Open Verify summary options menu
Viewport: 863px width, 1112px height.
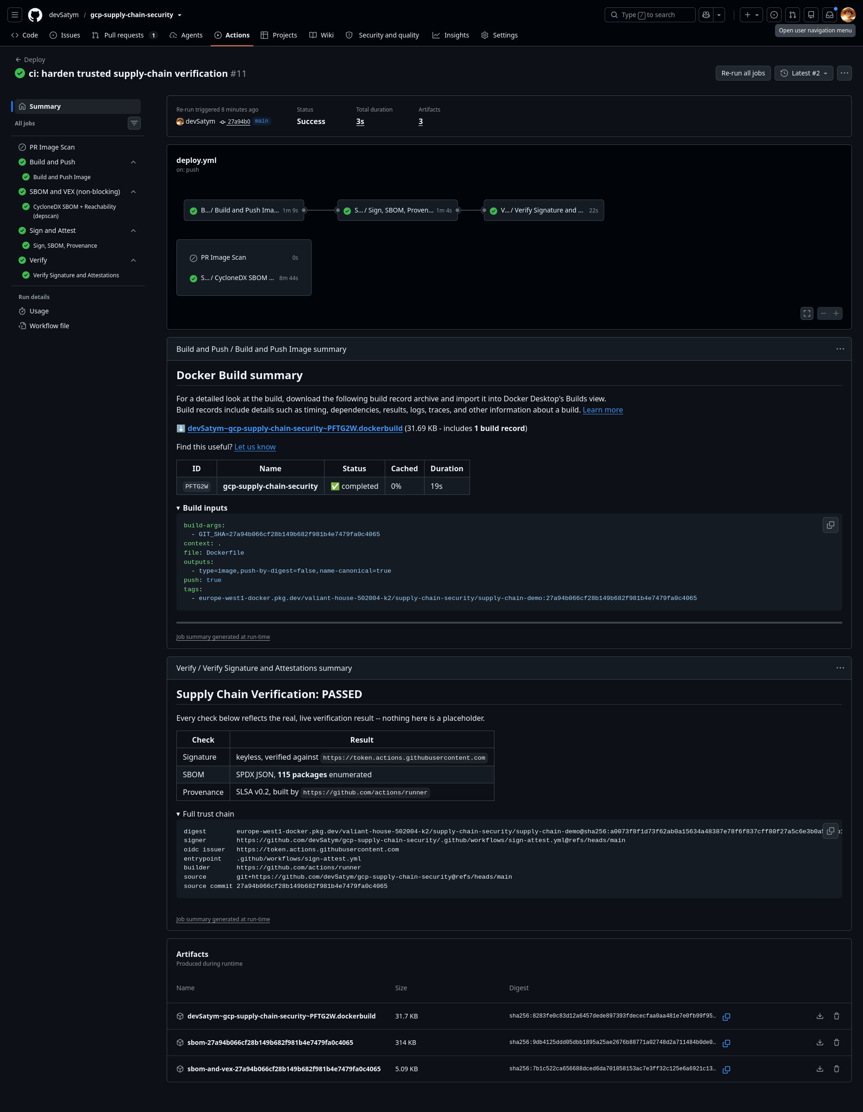pyautogui.click(x=840, y=668)
